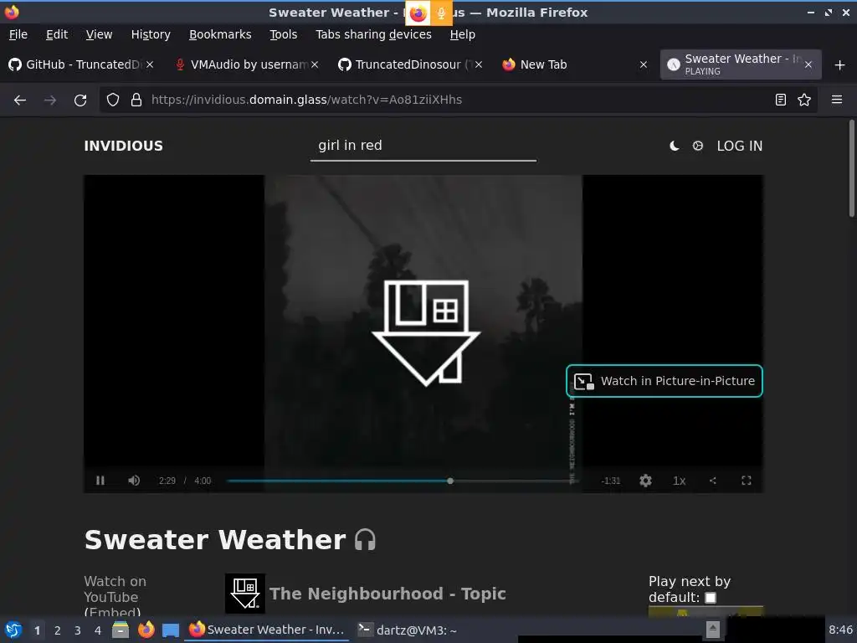Switch to the GitHub - TruncatedD tab

point(82,64)
